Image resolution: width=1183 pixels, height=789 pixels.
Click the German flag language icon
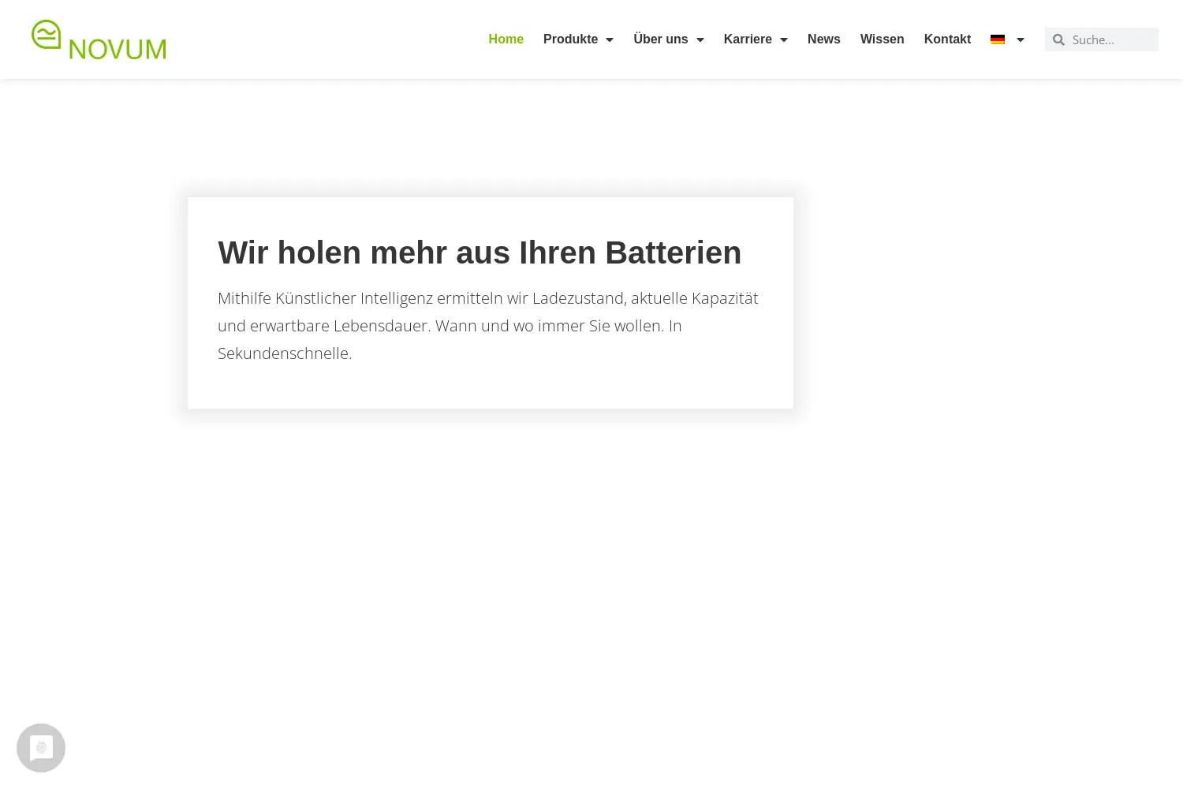[x=998, y=39]
